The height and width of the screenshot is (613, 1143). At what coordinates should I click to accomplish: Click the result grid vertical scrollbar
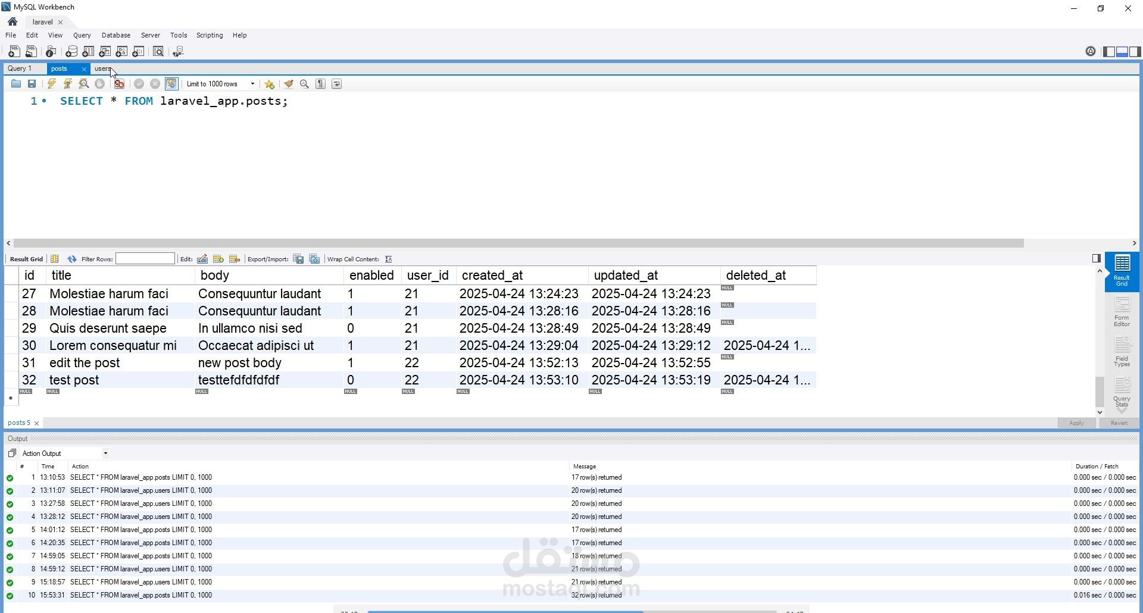[x=1100, y=391]
